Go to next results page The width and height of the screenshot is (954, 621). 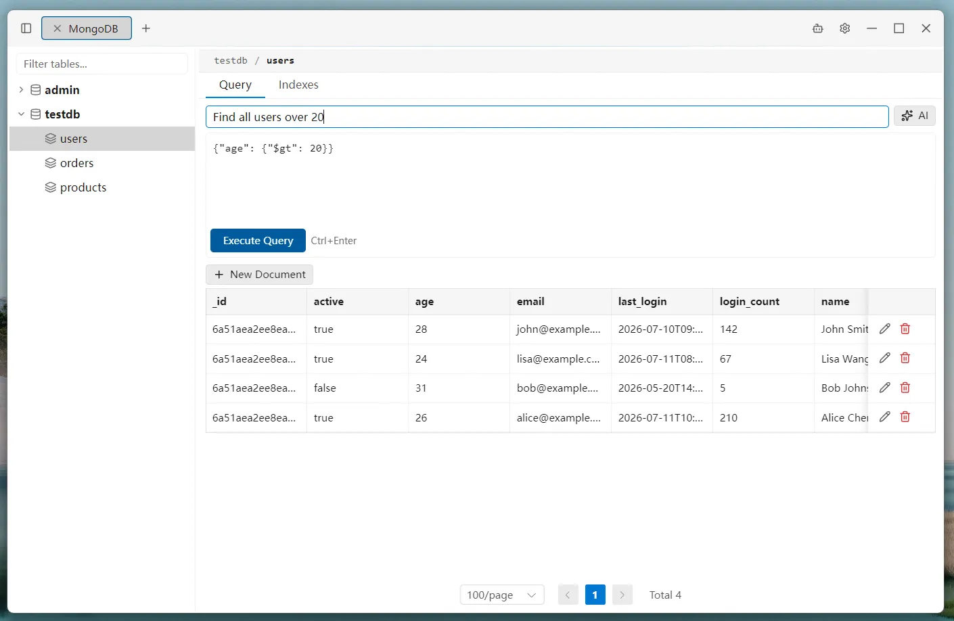point(622,595)
